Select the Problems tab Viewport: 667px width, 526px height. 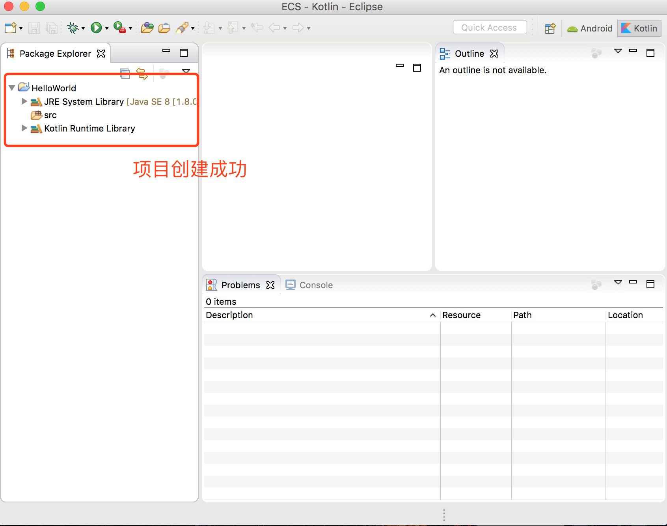(240, 285)
